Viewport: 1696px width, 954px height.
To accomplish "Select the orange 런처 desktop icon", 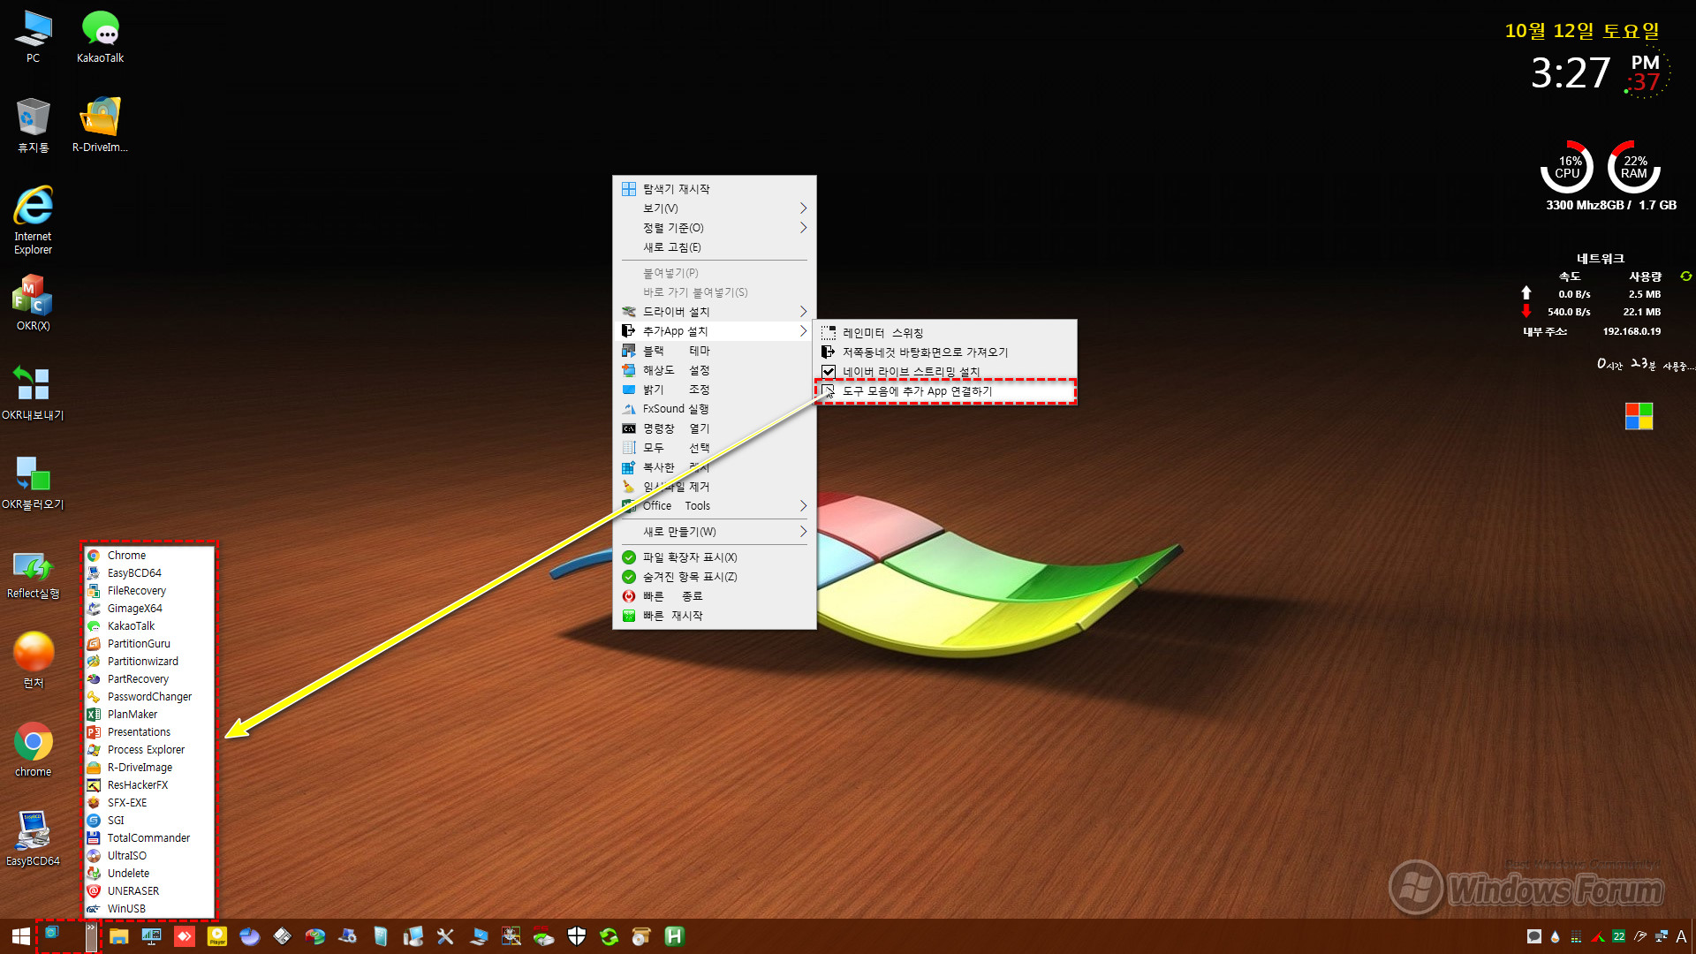I will 33,661.
